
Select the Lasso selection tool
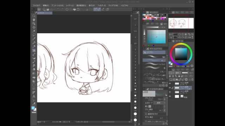pos(34,35)
